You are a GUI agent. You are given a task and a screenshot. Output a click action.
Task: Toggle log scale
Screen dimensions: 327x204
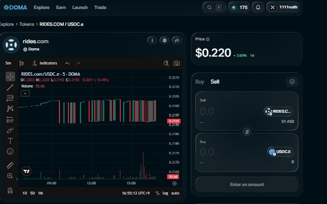point(165,193)
